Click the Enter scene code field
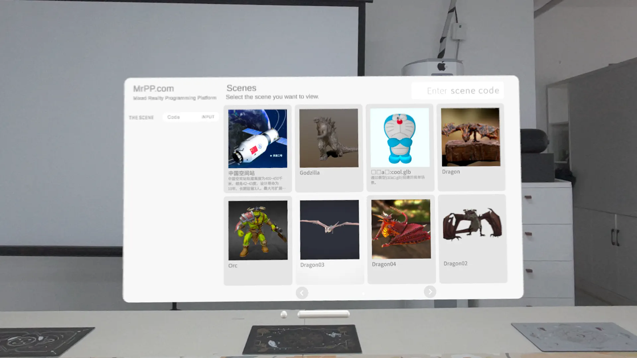637x358 pixels. coord(458,90)
